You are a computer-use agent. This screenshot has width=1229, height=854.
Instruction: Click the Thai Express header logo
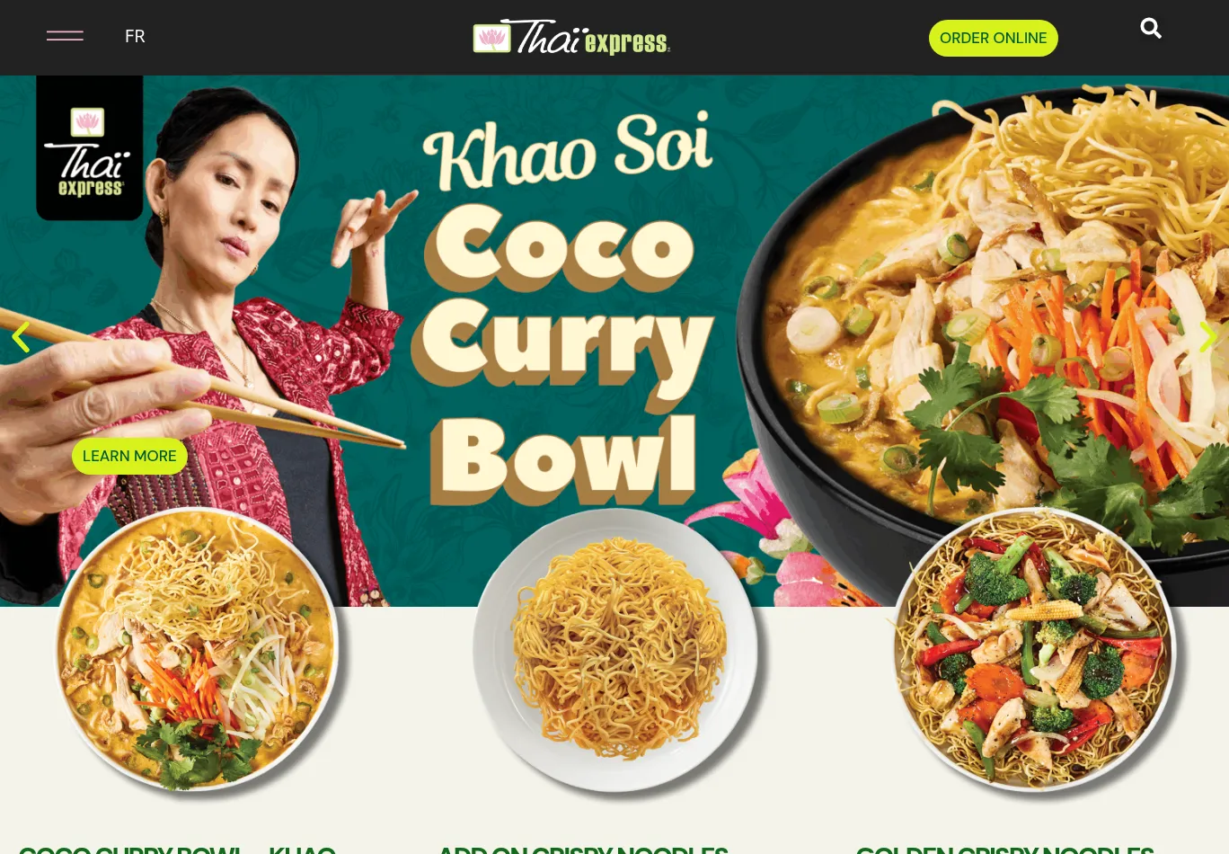(x=571, y=37)
